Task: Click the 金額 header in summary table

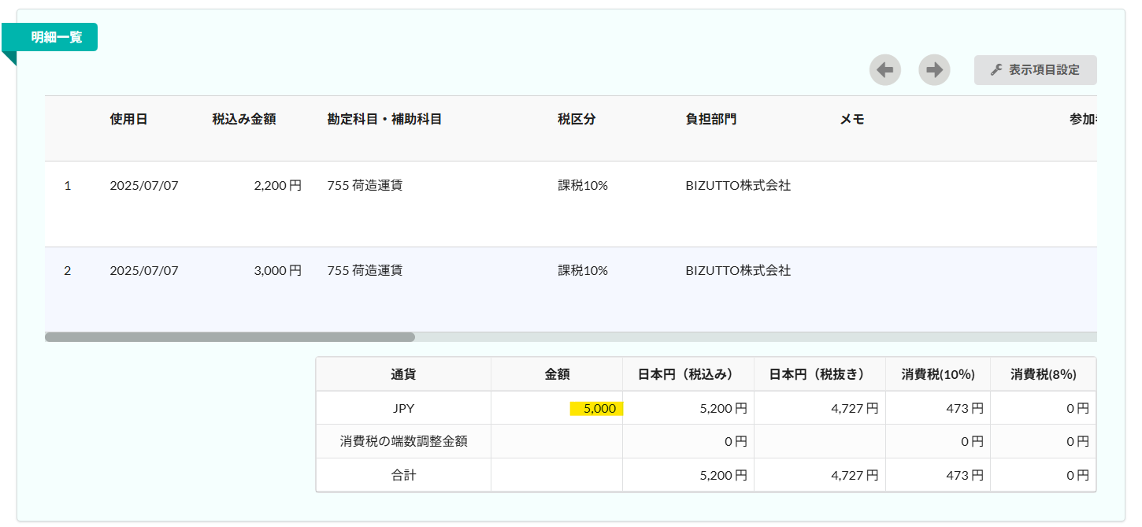Action: (557, 374)
